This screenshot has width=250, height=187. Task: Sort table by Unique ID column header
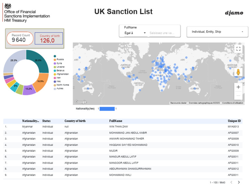point(234,121)
